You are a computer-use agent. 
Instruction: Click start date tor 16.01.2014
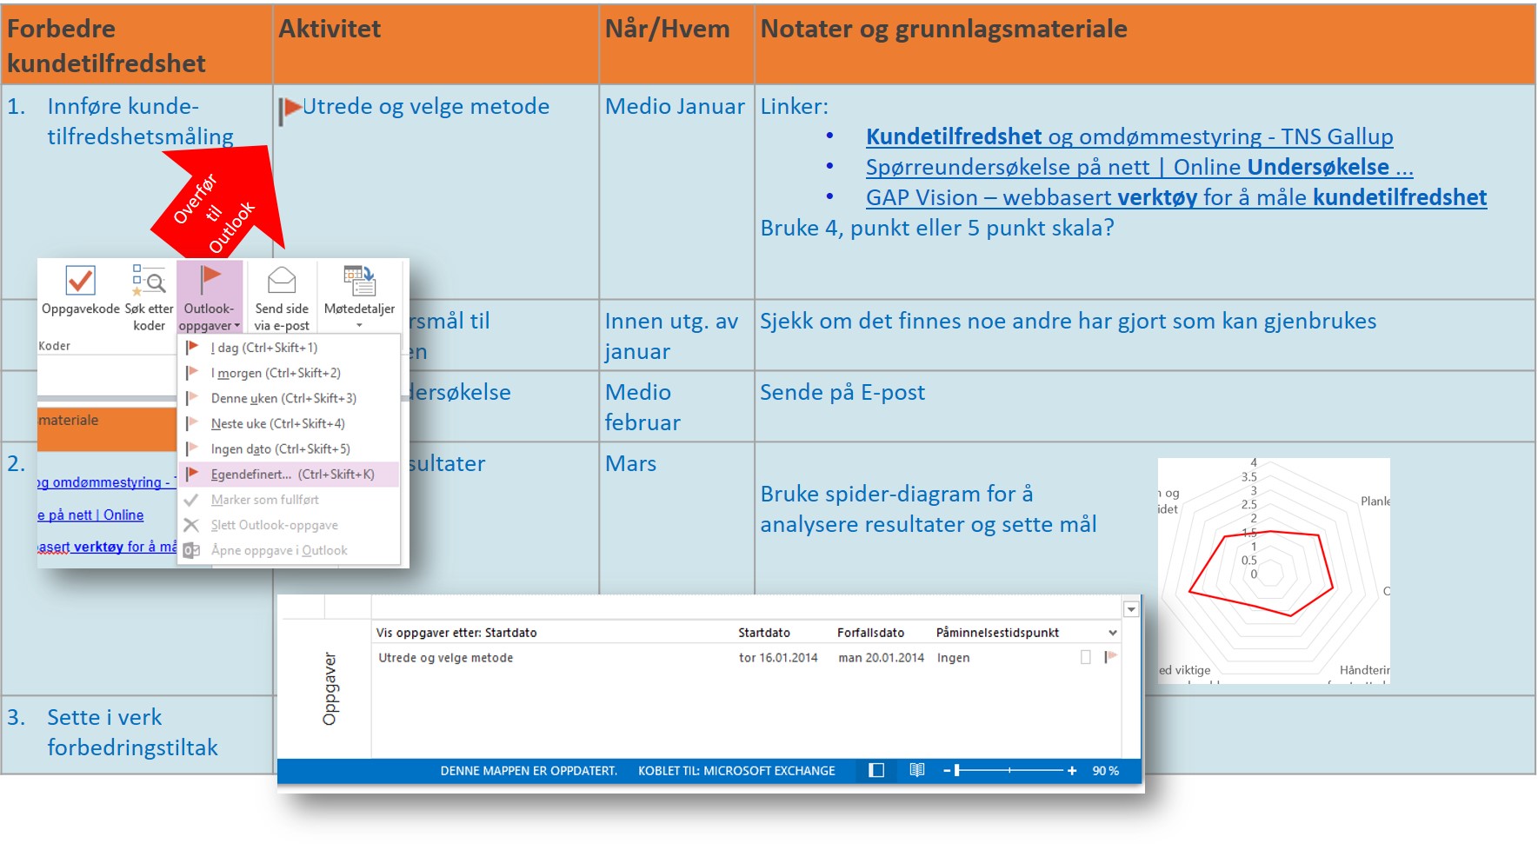[x=778, y=658]
